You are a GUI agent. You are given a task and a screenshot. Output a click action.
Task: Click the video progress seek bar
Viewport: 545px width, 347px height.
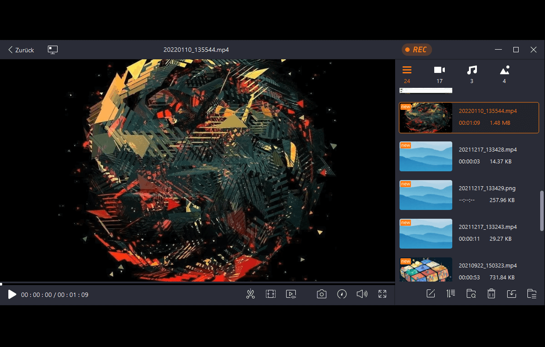pos(198,284)
